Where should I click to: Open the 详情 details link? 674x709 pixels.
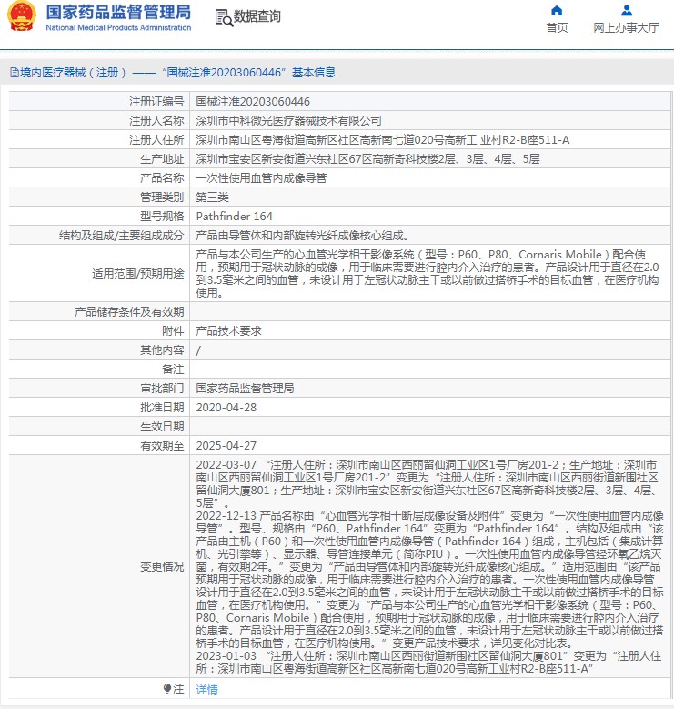(x=206, y=690)
